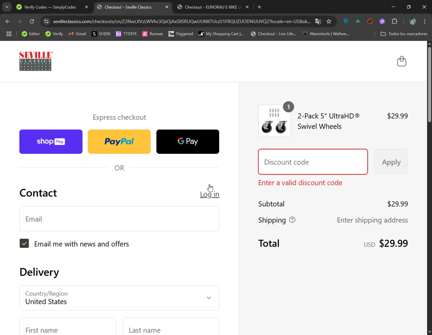Open the Checkout - Live Life bookmark
The height and width of the screenshot is (335, 432).
point(273,34)
